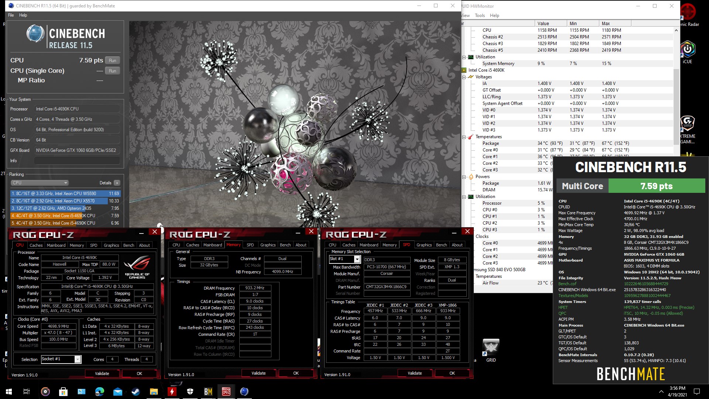Expand ranking Details arrow in Cinebench

pos(117,183)
